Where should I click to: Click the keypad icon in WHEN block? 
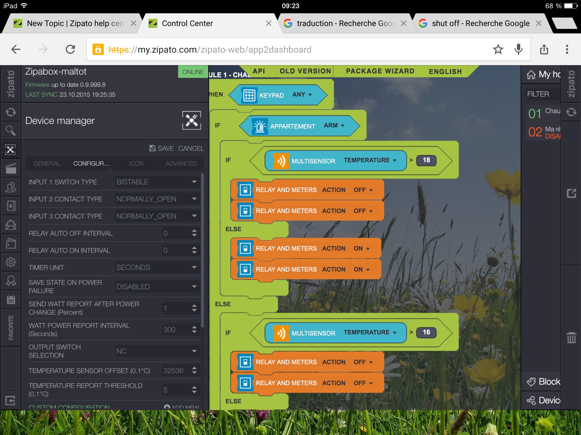click(249, 95)
